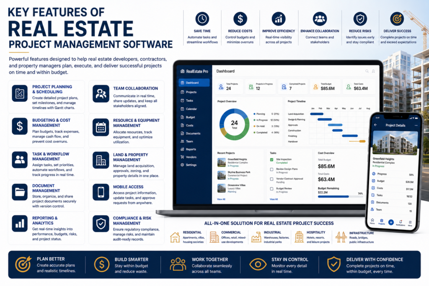Check the Review Design Plans task checkbox
429x286 pixels.
pyautogui.click(x=271, y=170)
